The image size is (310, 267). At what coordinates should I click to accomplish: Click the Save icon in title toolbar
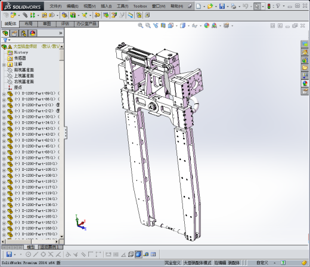pos(222,7)
